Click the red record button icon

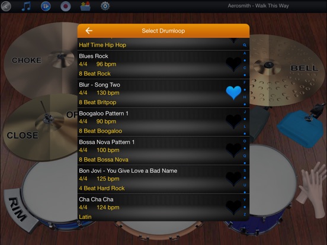66,7
